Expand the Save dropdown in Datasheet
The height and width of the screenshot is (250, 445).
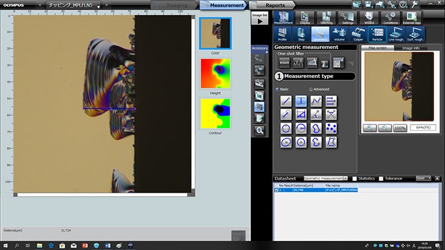point(423,179)
